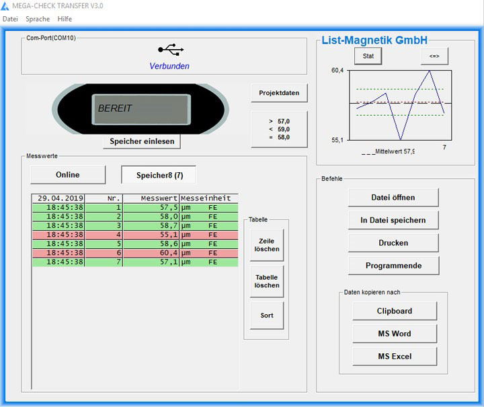Open the Sprache menu
484x407 pixels.
click(x=38, y=19)
